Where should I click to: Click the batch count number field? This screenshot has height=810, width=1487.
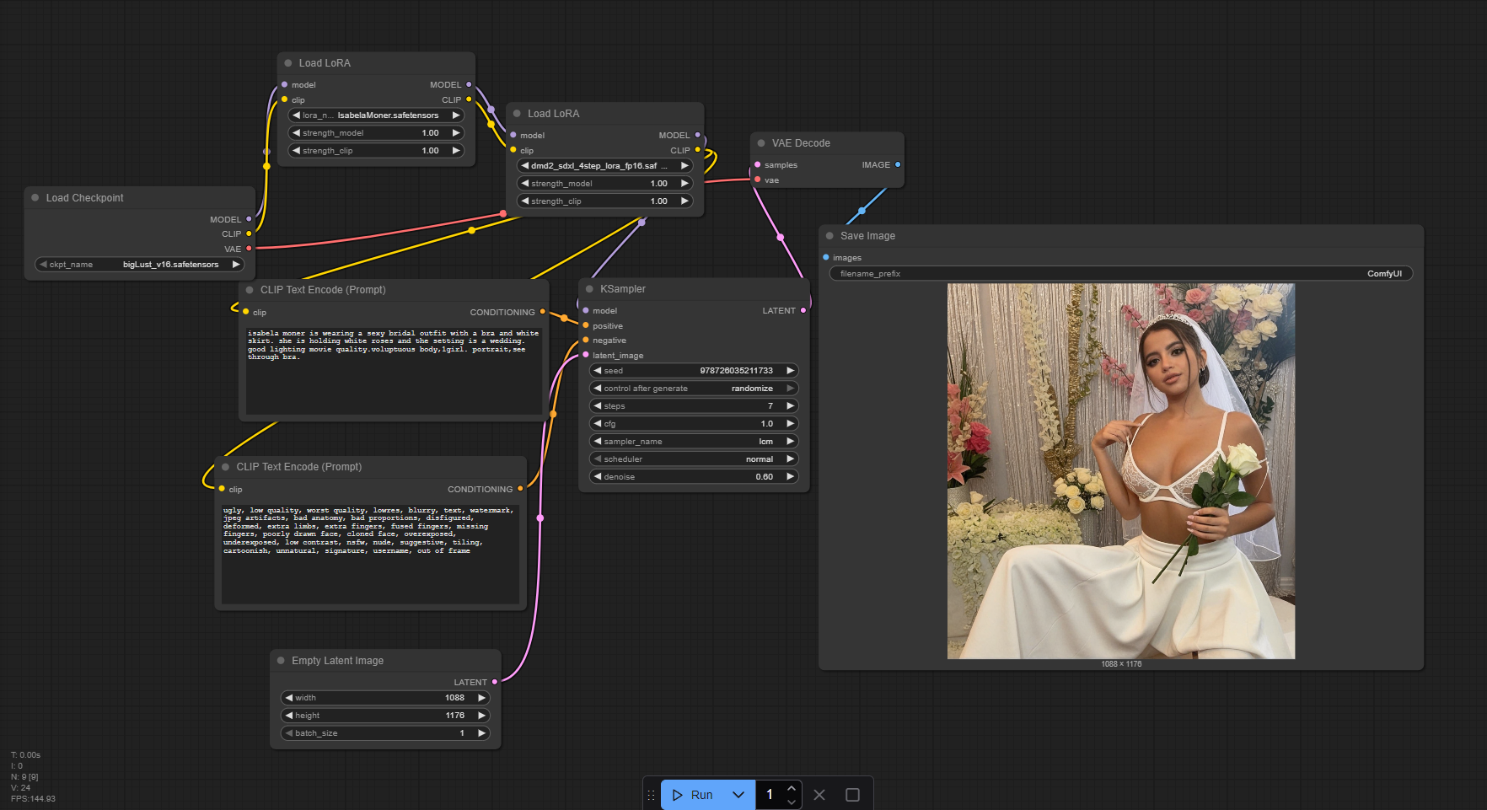(770, 795)
